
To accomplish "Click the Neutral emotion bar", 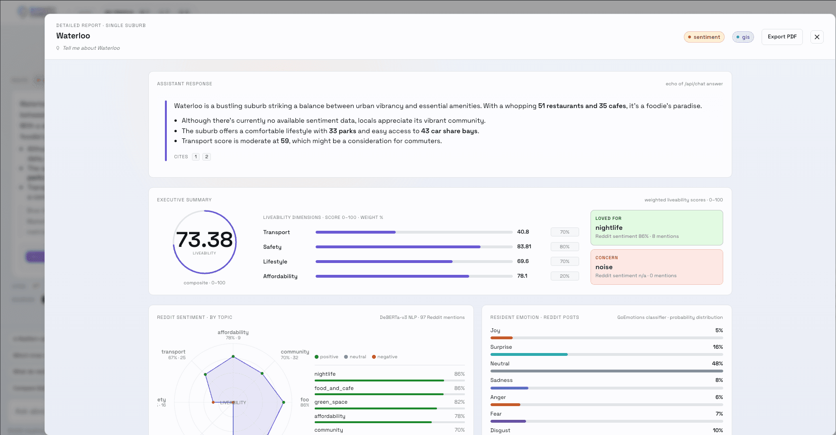I will tap(607, 371).
